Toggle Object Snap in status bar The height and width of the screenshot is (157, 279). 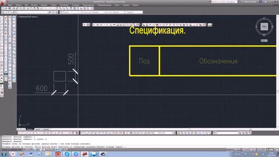tap(41, 150)
